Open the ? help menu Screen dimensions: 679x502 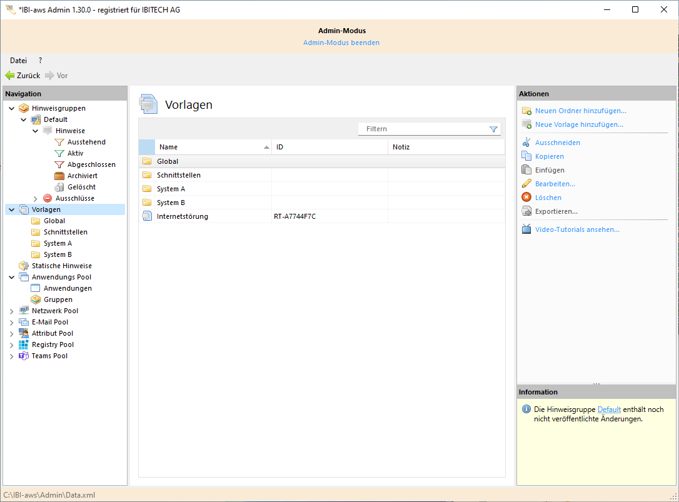[41, 61]
